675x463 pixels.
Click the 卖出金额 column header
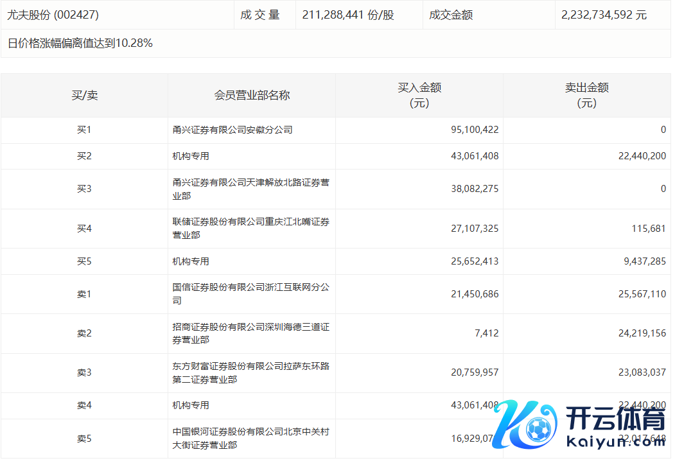(x=586, y=95)
